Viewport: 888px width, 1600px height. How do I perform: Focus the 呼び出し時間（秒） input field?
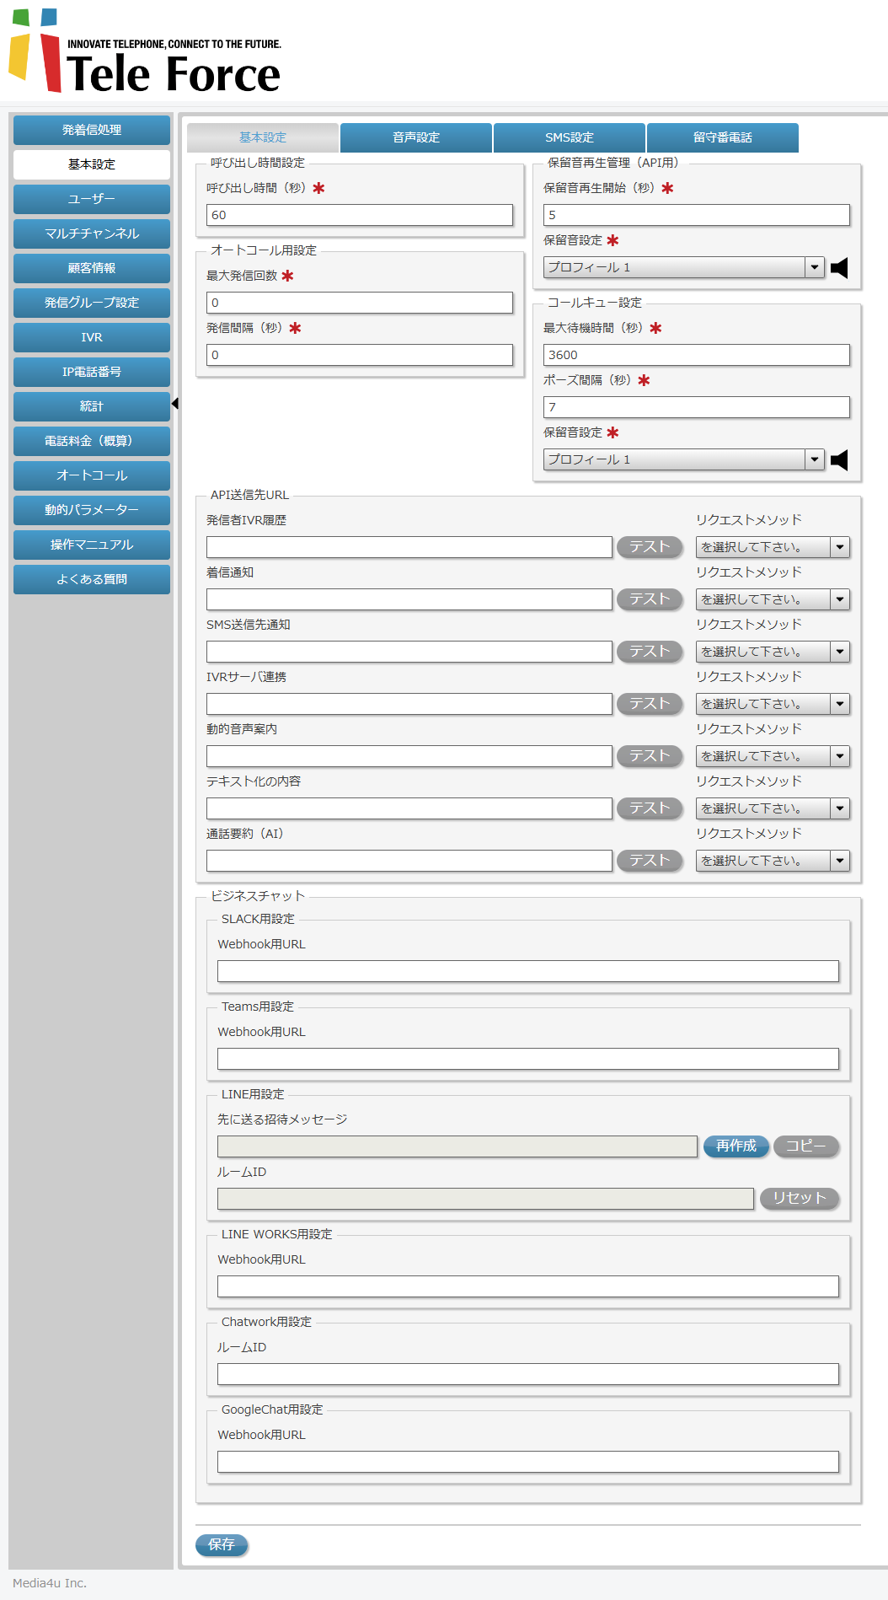(x=360, y=215)
